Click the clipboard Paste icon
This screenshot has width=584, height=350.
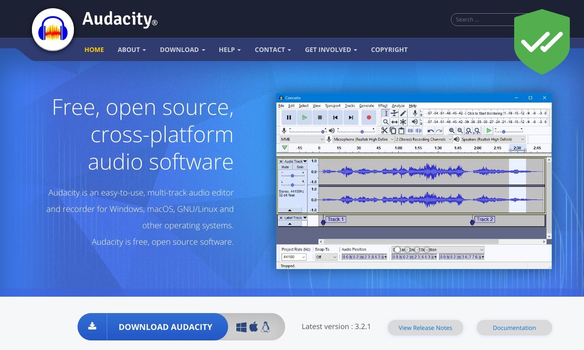[401, 131]
